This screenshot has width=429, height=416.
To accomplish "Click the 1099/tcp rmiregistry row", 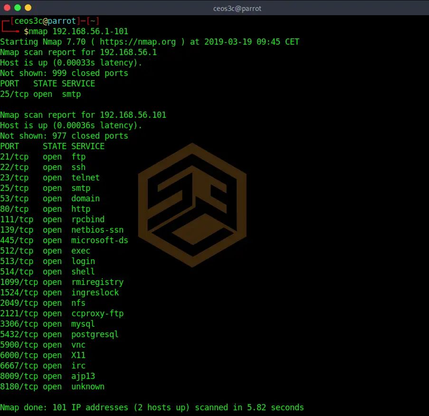I will [x=62, y=282].
